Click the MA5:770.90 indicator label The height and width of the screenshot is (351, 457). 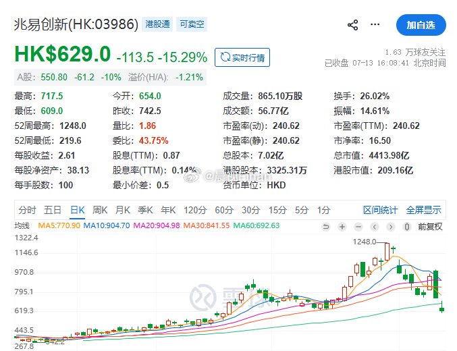pyautogui.click(x=59, y=225)
